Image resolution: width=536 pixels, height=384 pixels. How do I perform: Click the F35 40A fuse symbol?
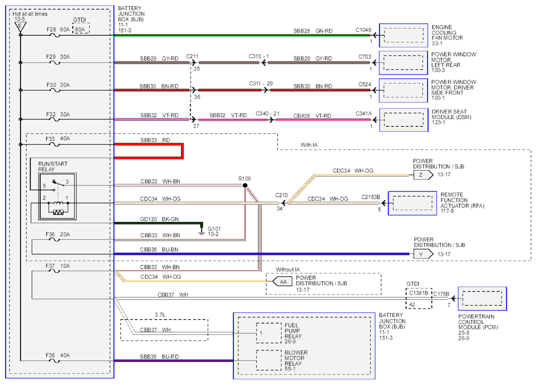[55, 361]
